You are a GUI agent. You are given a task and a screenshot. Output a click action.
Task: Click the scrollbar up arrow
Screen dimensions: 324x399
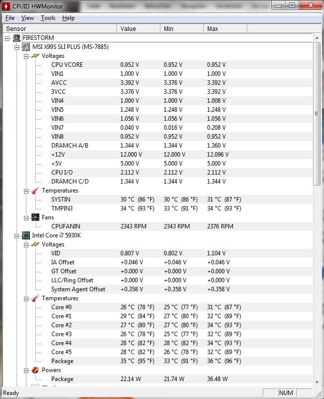click(317, 38)
